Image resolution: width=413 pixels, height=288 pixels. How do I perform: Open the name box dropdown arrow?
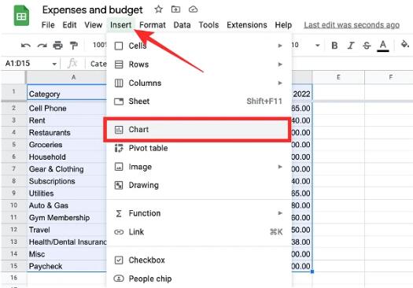54,64
